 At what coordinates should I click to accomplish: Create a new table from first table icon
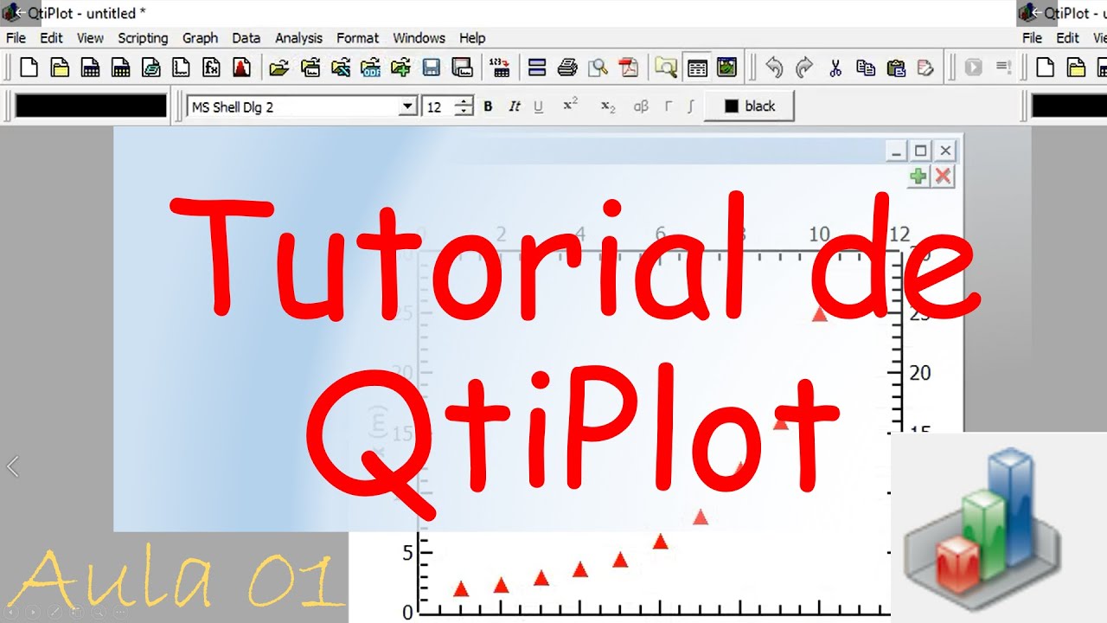click(x=90, y=67)
